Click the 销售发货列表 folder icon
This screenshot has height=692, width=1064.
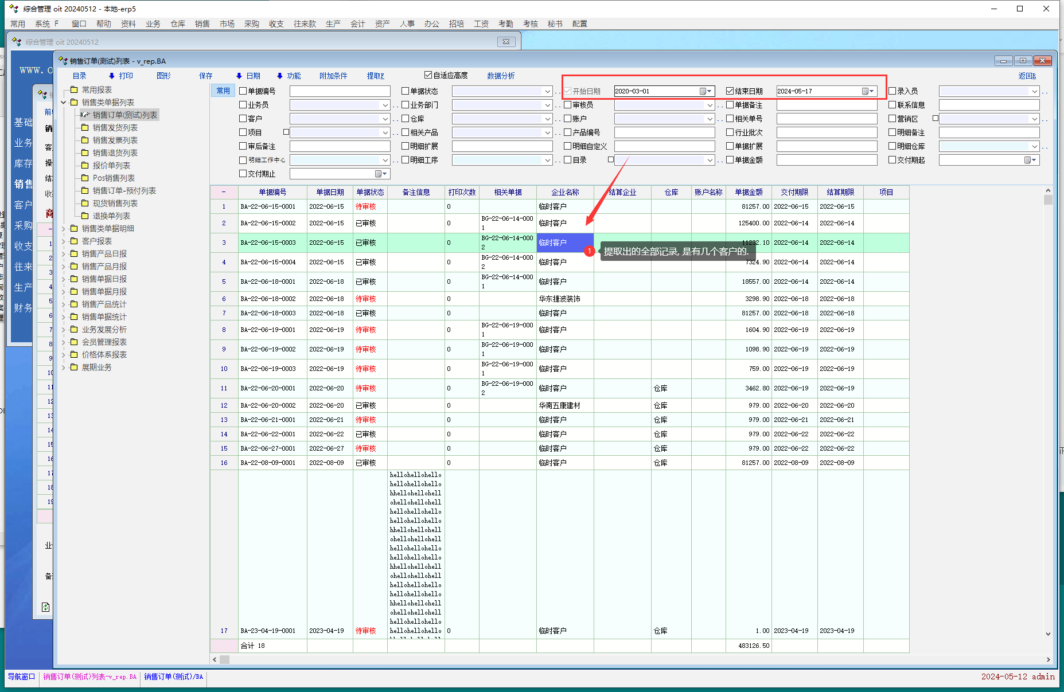coord(85,127)
